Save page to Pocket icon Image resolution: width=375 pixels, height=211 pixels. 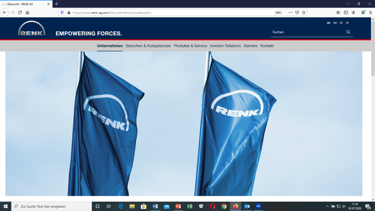tap(297, 12)
